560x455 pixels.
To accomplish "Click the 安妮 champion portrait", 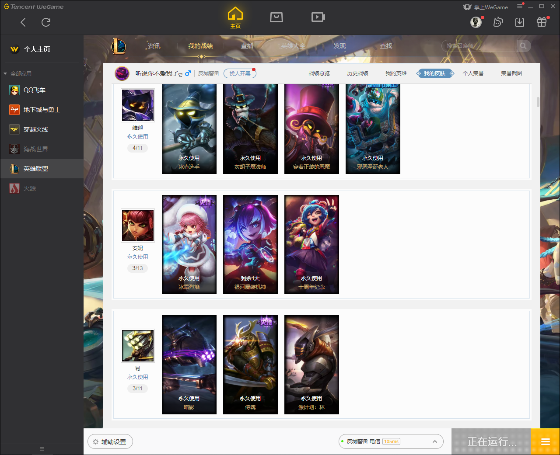I will [138, 226].
